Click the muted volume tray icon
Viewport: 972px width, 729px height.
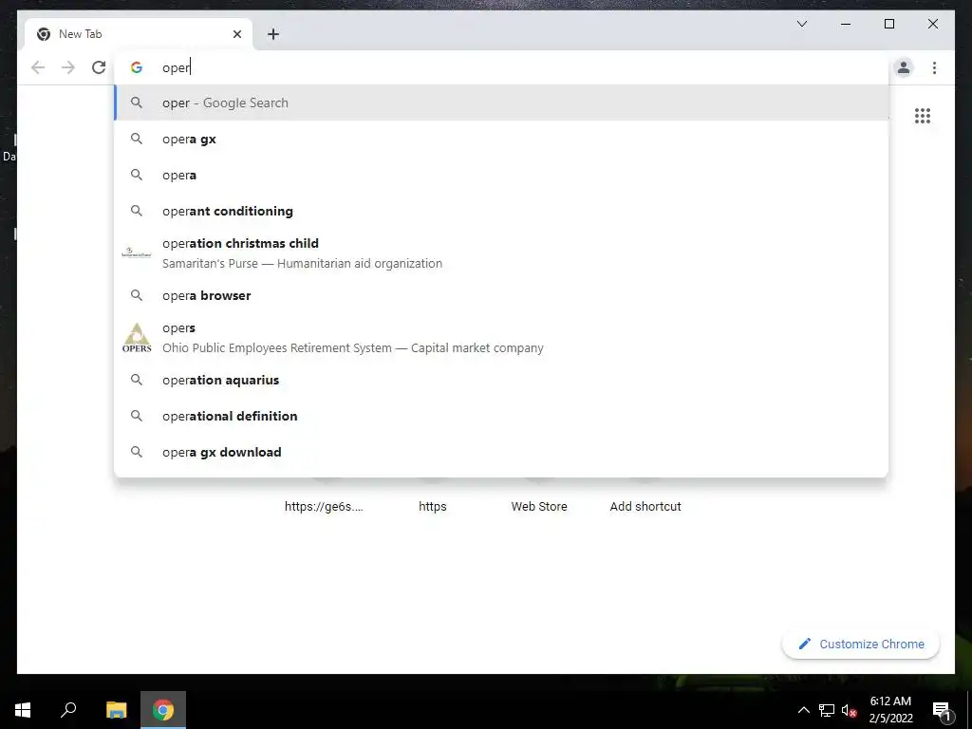(850, 710)
